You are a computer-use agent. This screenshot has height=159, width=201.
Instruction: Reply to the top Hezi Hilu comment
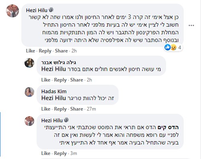pyautogui.click(x=45, y=51)
